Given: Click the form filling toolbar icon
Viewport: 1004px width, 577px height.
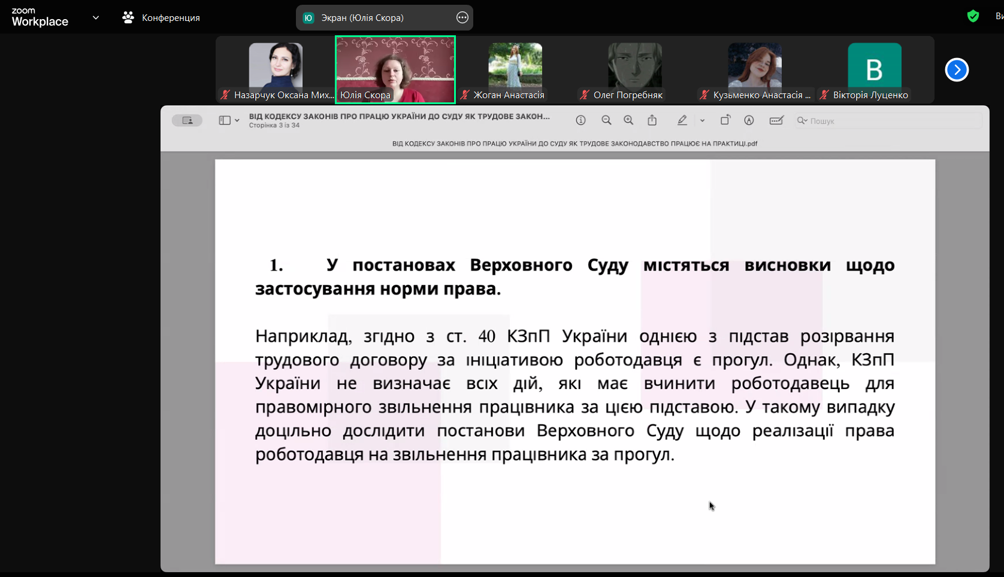Looking at the screenshot, I should click(776, 120).
